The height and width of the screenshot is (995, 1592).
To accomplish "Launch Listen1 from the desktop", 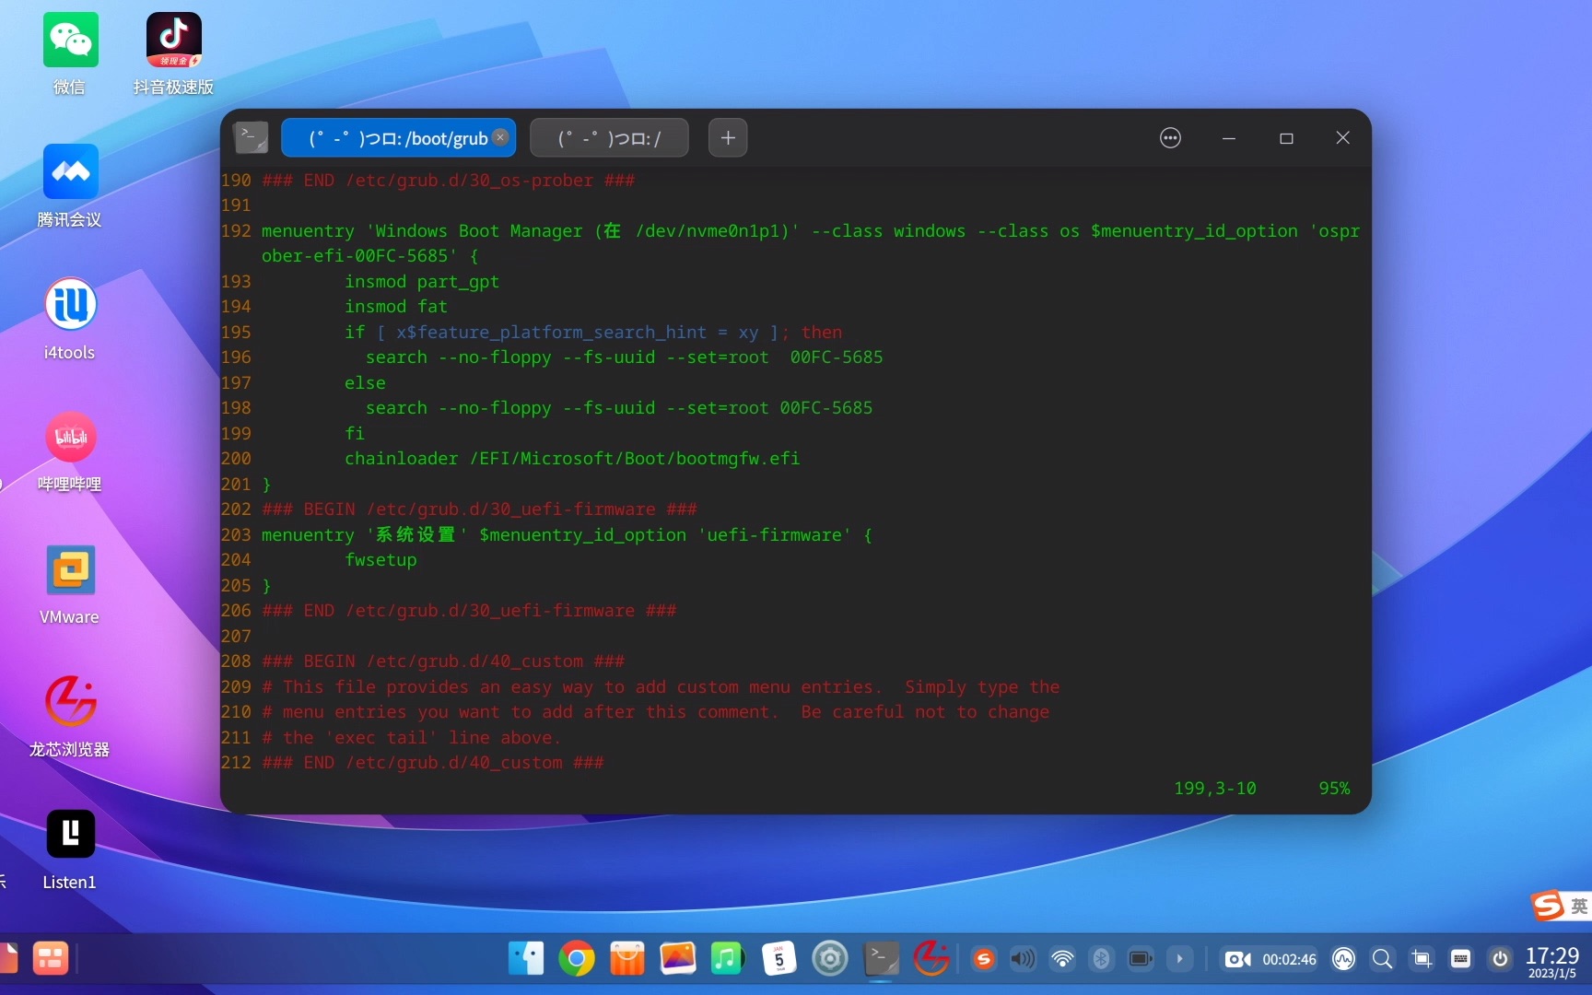I will pos(70,834).
